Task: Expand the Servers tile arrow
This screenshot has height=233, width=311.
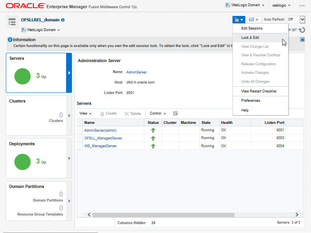Action: coord(69,73)
